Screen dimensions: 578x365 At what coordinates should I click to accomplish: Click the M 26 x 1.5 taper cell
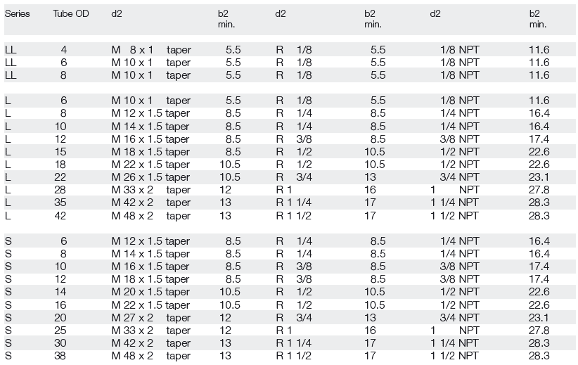pyautogui.click(x=150, y=177)
